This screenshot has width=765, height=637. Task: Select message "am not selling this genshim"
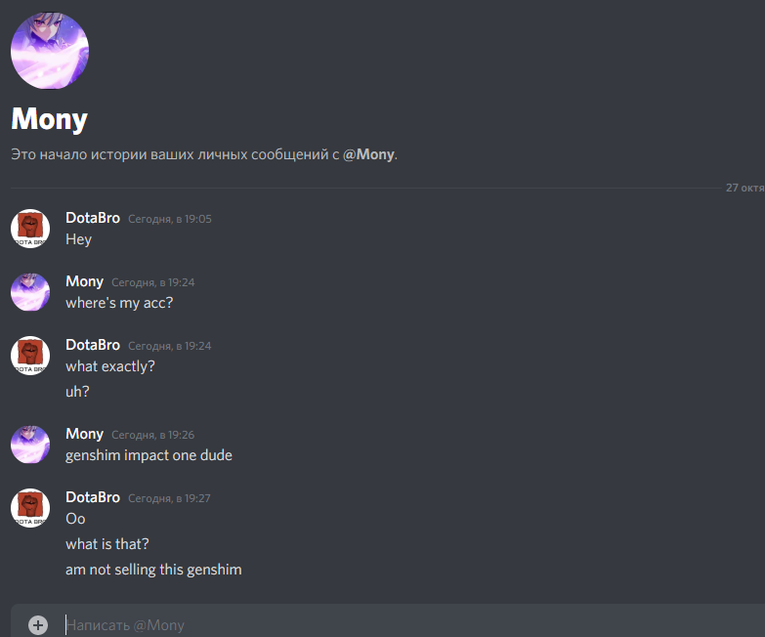153,570
